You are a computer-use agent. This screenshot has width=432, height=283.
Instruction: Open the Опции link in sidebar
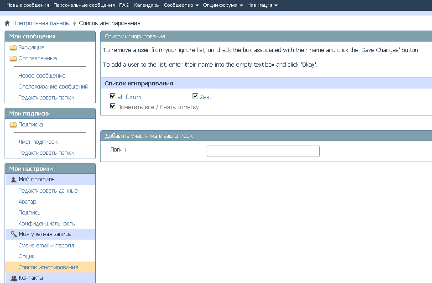(27, 257)
